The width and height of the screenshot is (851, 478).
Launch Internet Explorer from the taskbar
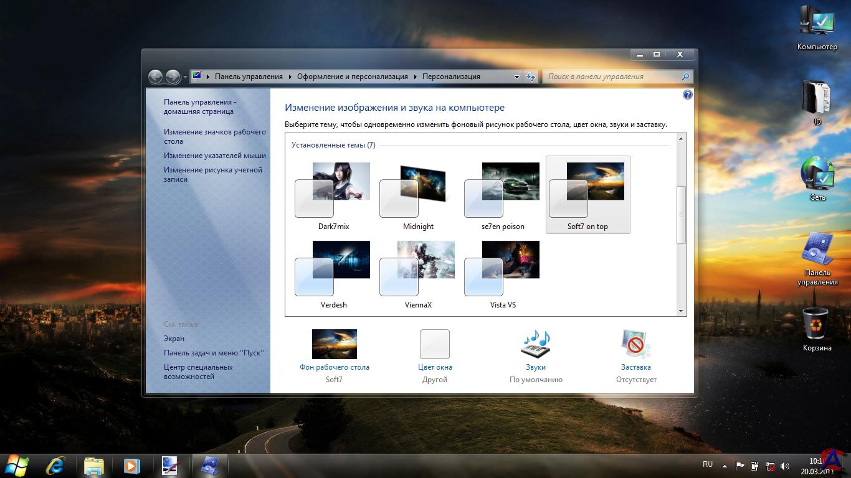(x=55, y=466)
